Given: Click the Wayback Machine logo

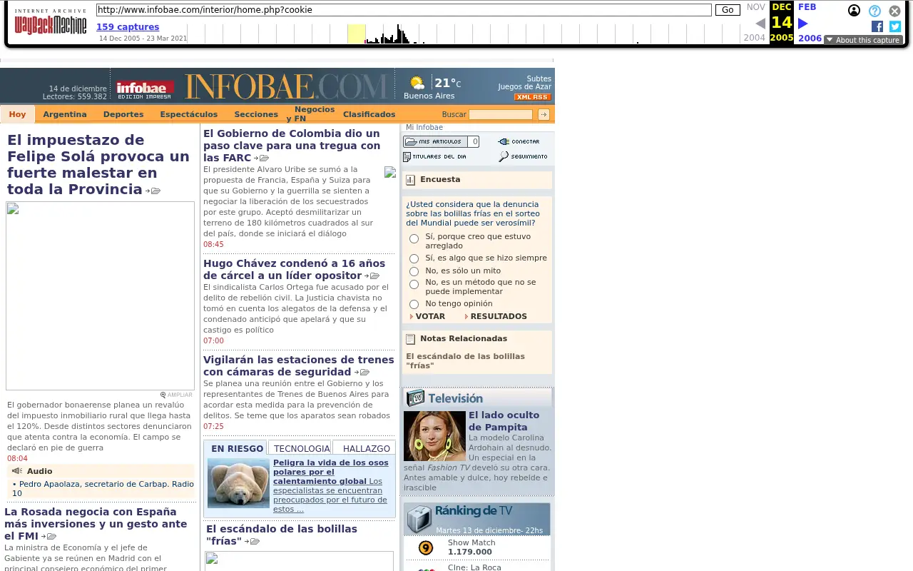Looking at the screenshot, I should 51,22.
